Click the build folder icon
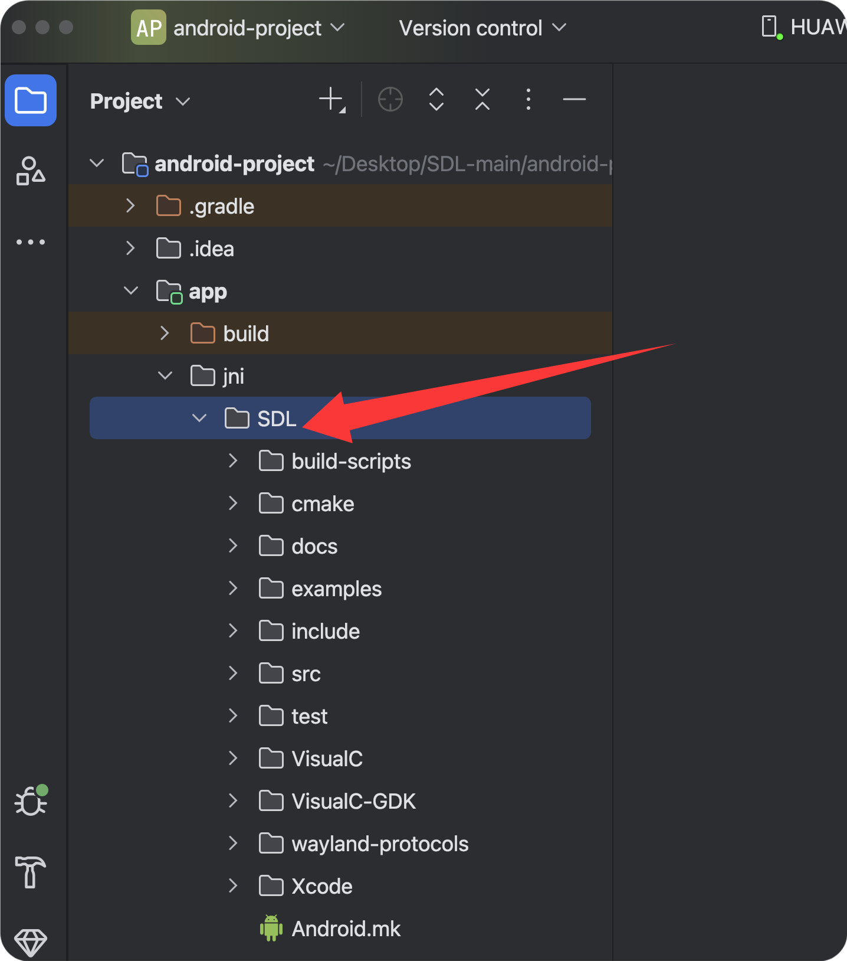 203,334
